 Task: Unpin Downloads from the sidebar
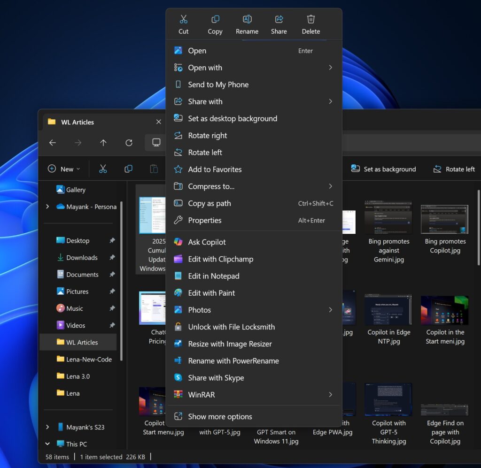click(111, 257)
